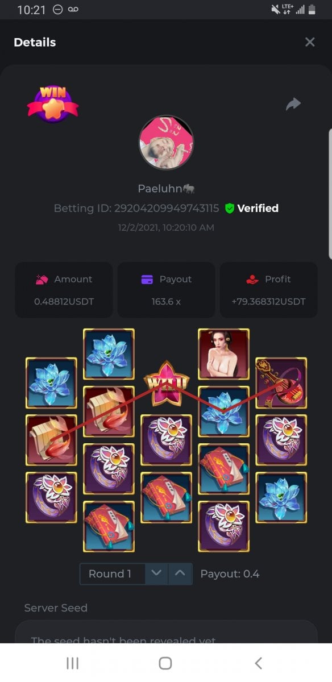The width and height of the screenshot is (332, 682).
Task: Click the Server Seed field
Action: [x=166, y=632]
